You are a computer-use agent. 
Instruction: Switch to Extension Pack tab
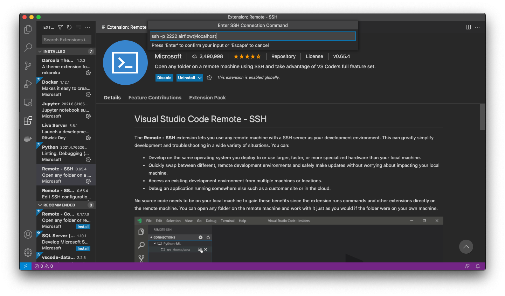click(x=207, y=98)
